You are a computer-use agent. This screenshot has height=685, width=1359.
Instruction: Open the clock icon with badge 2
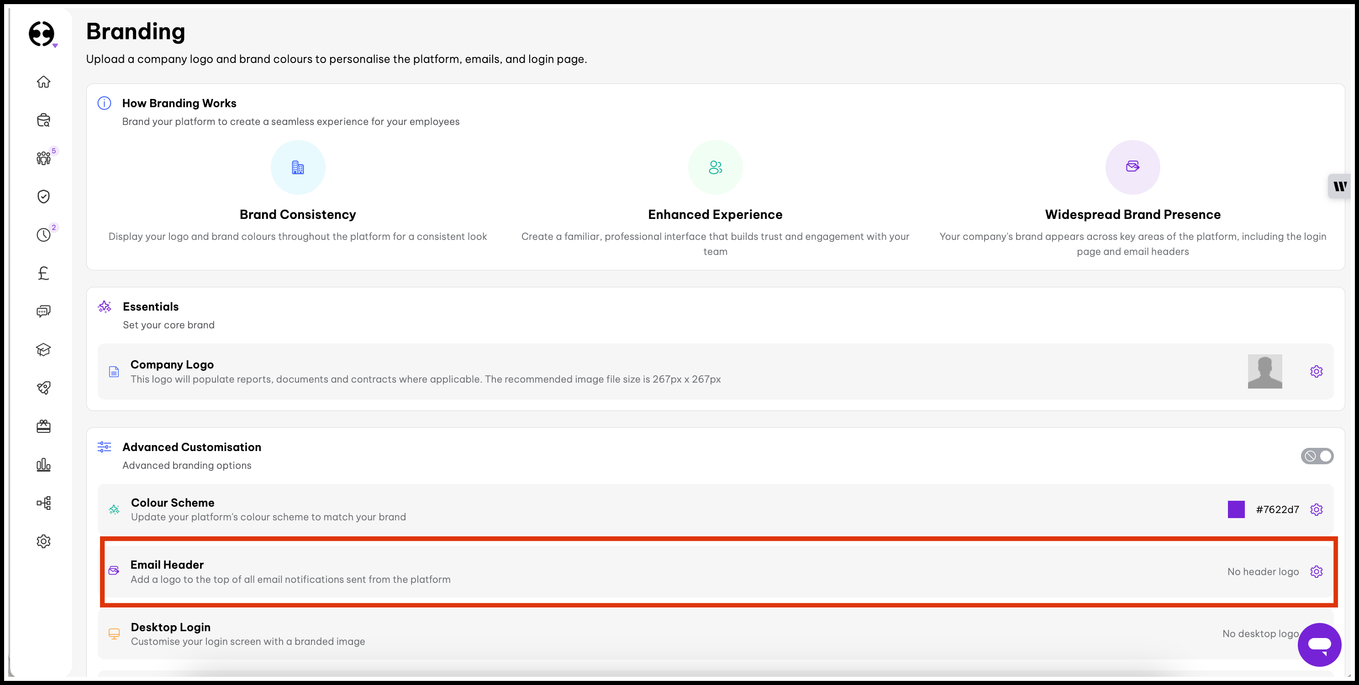click(43, 234)
